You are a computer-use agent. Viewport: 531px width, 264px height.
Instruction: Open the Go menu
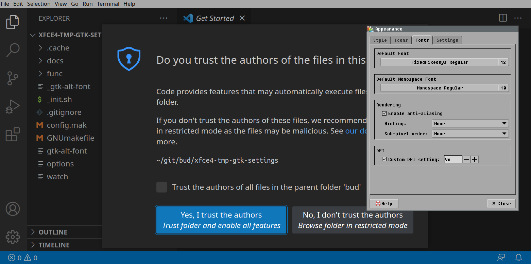click(x=75, y=4)
